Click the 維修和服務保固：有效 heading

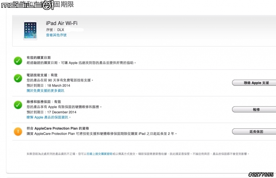(x=44, y=102)
